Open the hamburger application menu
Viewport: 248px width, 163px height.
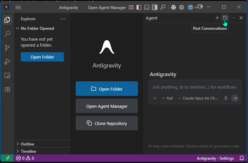(x=18, y=7)
